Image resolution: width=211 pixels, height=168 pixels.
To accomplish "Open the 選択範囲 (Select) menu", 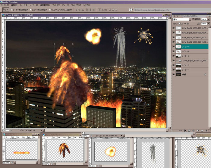I will tap(45, 5).
